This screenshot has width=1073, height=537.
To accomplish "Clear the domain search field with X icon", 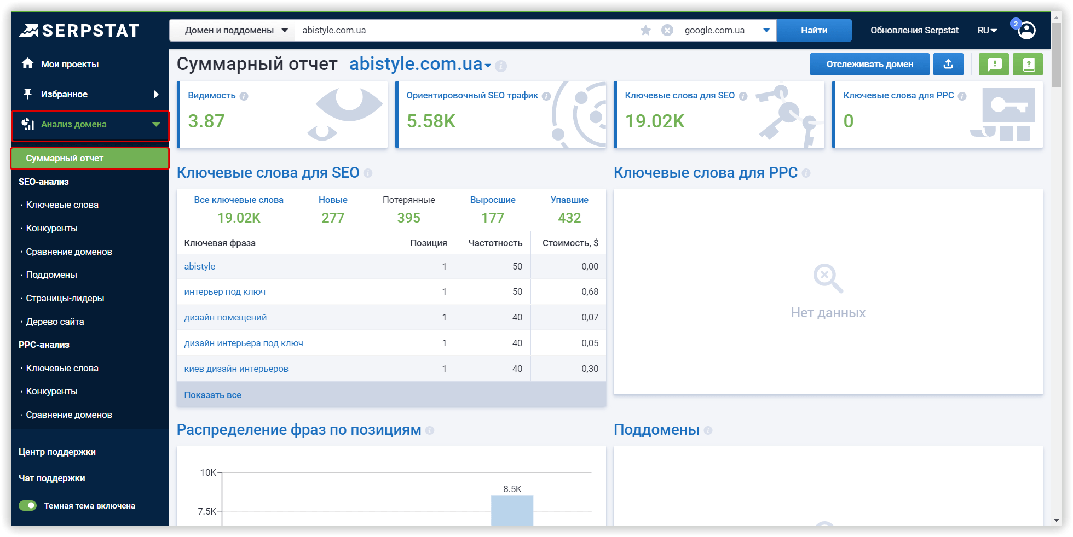I will pos(667,31).
